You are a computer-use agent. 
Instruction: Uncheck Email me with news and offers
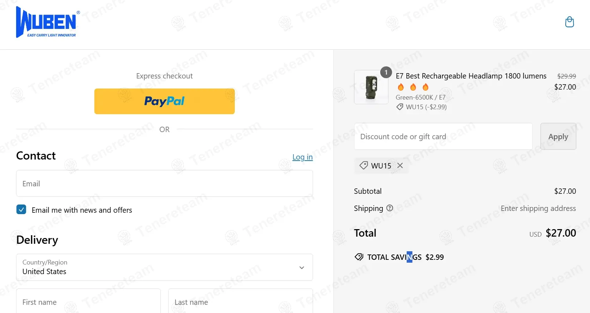[21, 209]
